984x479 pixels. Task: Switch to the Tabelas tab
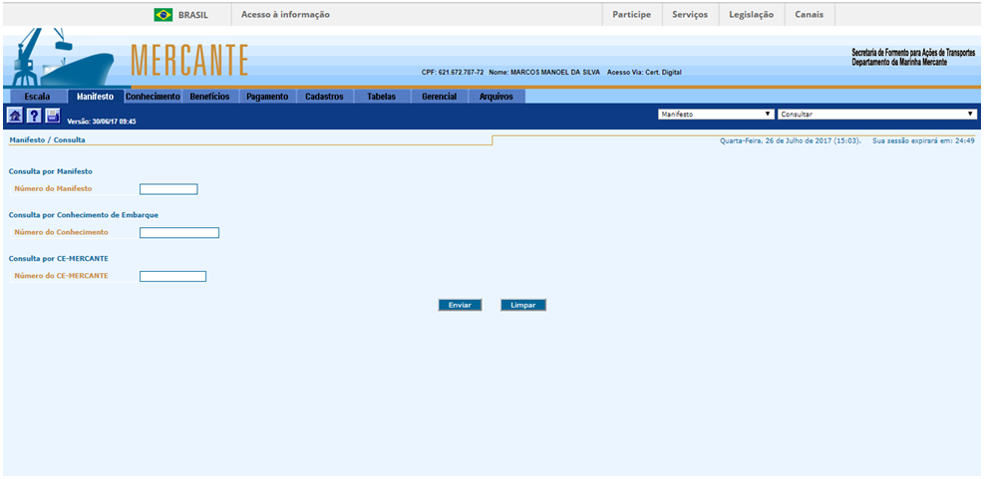click(x=382, y=97)
